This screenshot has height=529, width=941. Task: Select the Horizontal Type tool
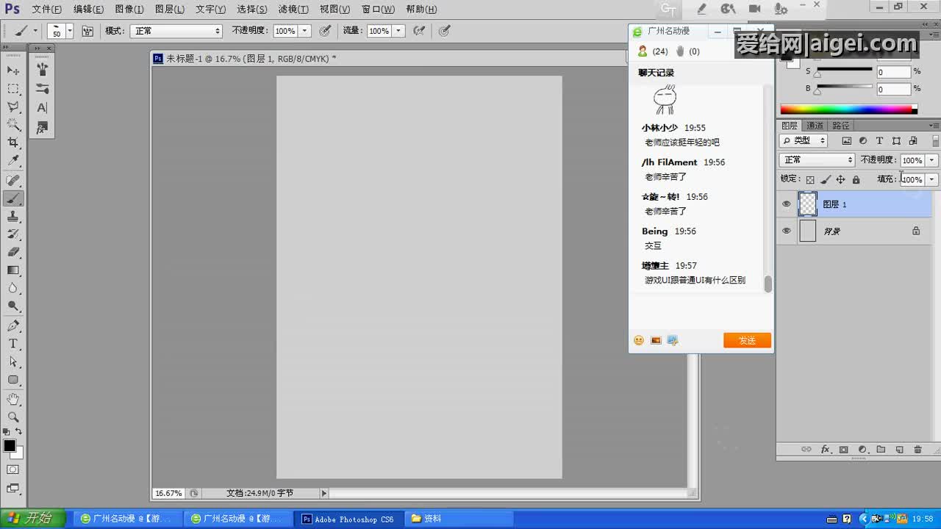pos(13,344)
